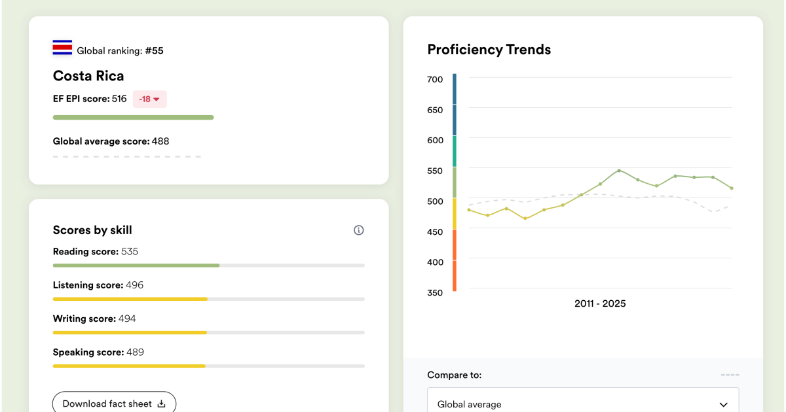Click the peak data point on trend chart

click(619, 171)
